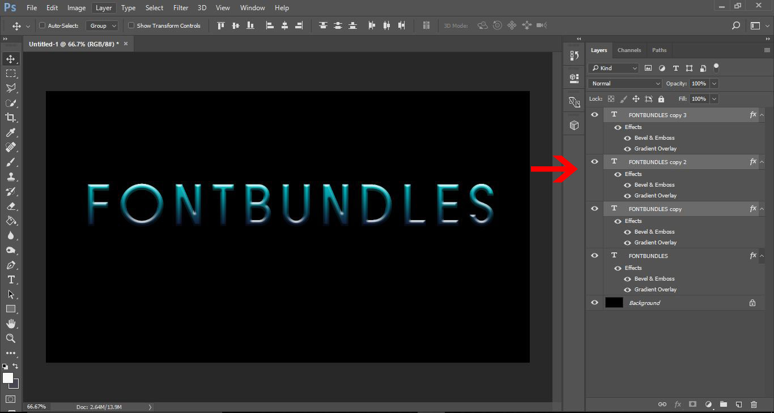This screenshot has width=774, height=413.
Task: Select the Zoom tool
Action: tap(11, 338)
